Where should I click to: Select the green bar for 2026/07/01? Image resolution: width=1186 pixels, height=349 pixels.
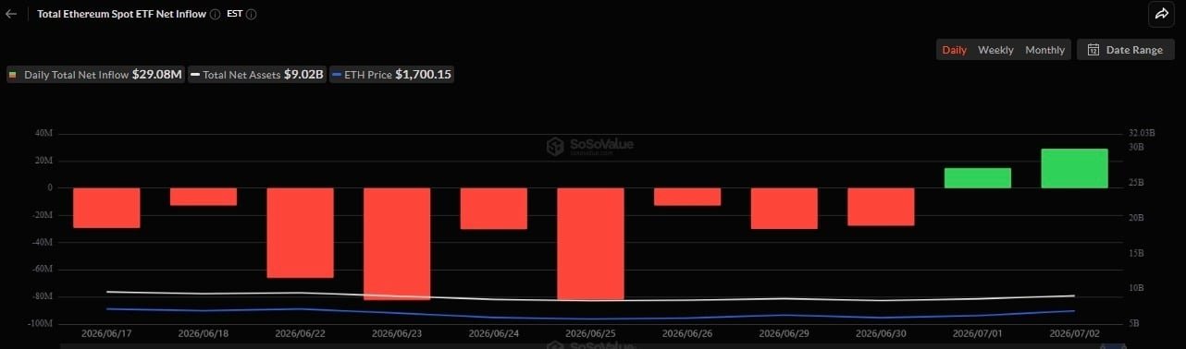(977, 178)
